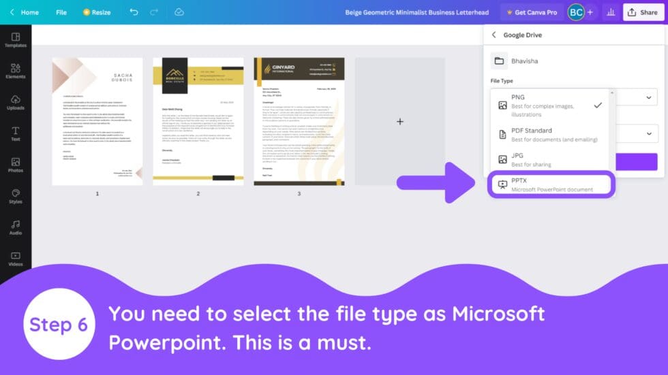
Task: Select page 2 Borcelle letterhead thumbnail
Action: pyautogui.click(x=198, y=122)
